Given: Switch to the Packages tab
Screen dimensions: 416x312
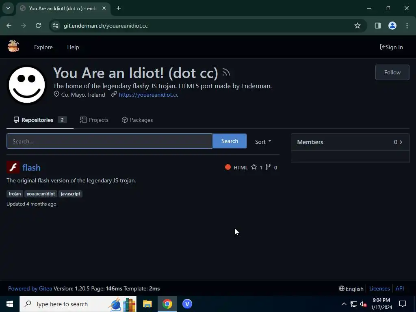Looking at the screenshot, I should click(x=137, y=120).
